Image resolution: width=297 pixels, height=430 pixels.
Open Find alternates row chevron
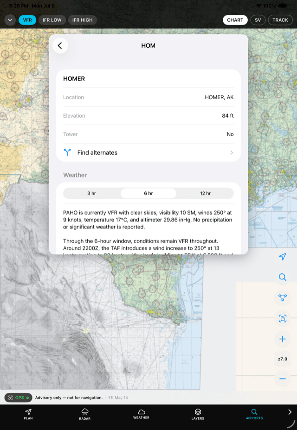[232, 152]
